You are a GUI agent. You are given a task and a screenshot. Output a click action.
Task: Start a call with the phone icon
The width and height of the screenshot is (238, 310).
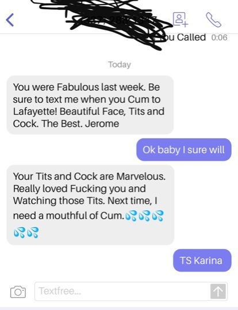click(213, 20)
